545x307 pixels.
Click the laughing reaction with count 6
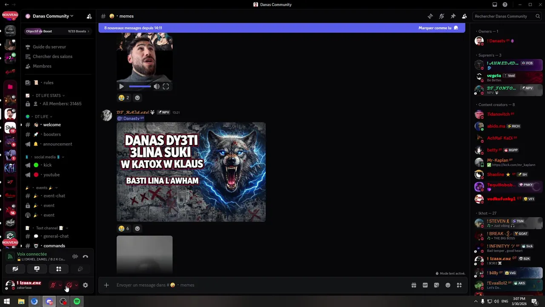[x=123, y=229]
